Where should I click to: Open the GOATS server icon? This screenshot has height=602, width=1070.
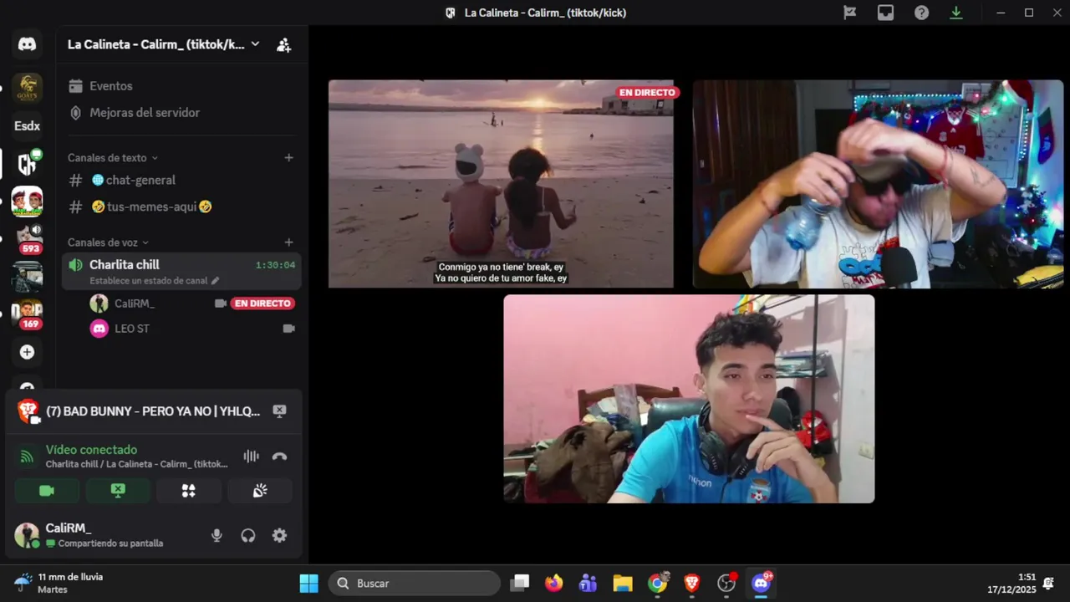pos(27,87)
